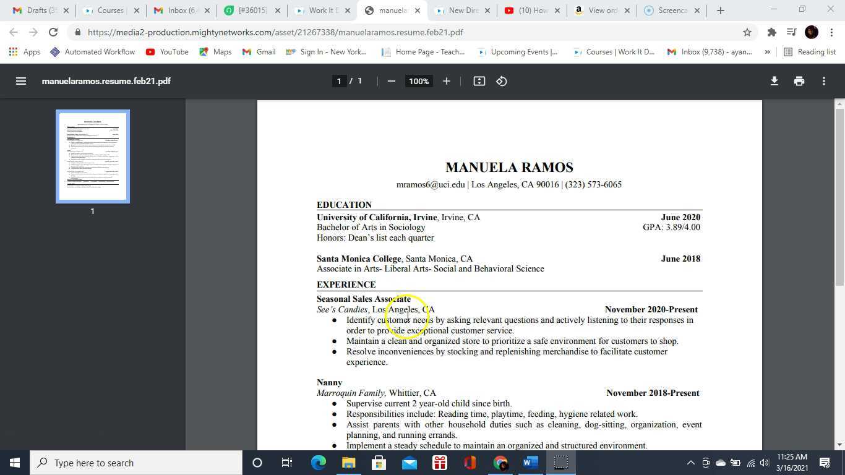Switch to the Gmail inbox tab
This screenshot has width=845, height=475.
coord(181,11)
